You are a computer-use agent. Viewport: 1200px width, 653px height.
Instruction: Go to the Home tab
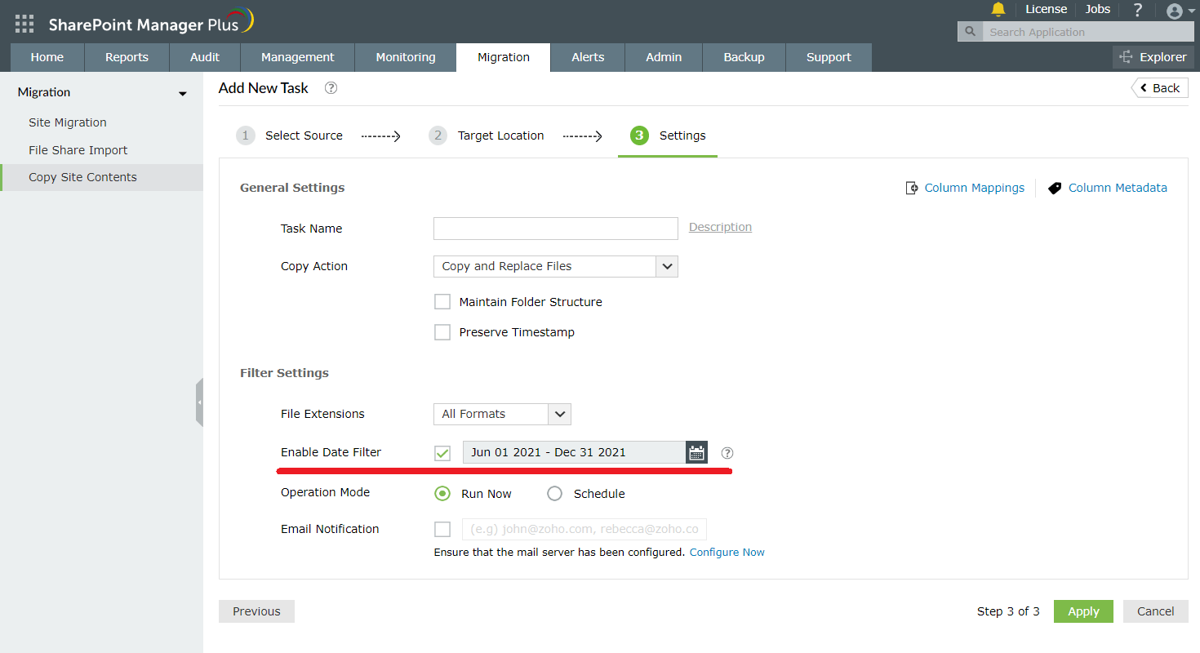click(x=47, y=57)
